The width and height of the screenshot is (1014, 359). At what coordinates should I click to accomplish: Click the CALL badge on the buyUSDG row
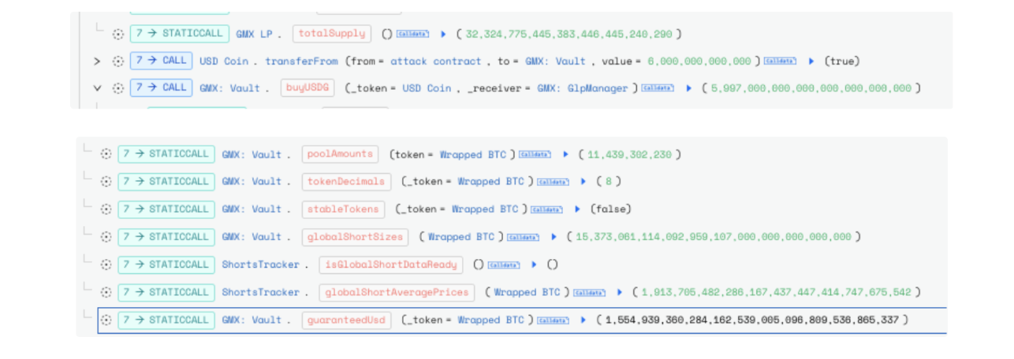pos(161,88)
